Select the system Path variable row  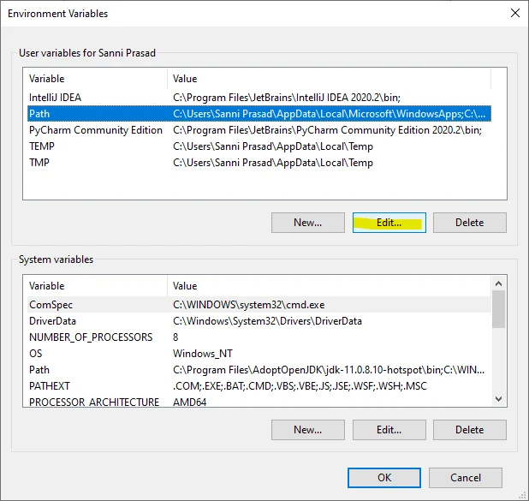tap(259, 370)
